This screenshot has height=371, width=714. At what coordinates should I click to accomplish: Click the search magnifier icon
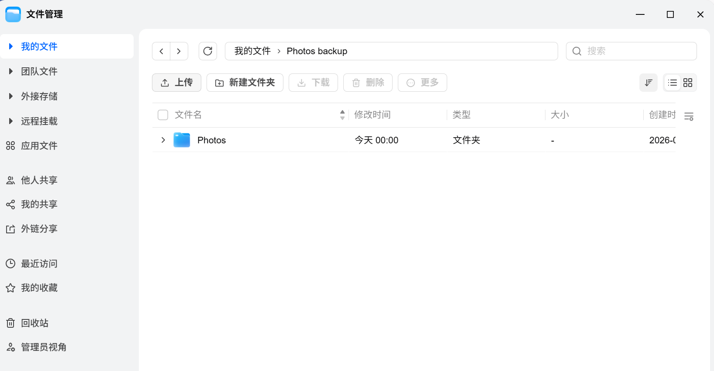[x=577, y=51]
